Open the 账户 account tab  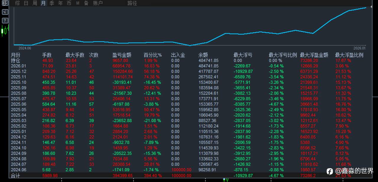click(98, 3)
